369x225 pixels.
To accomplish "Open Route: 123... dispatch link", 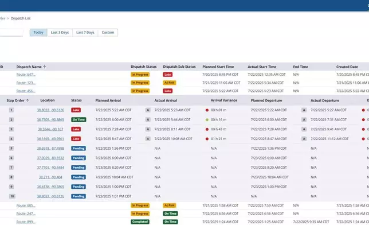I will (26, 83).
